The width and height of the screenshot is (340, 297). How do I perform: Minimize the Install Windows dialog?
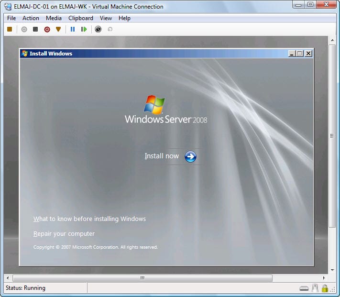(292, 54)
